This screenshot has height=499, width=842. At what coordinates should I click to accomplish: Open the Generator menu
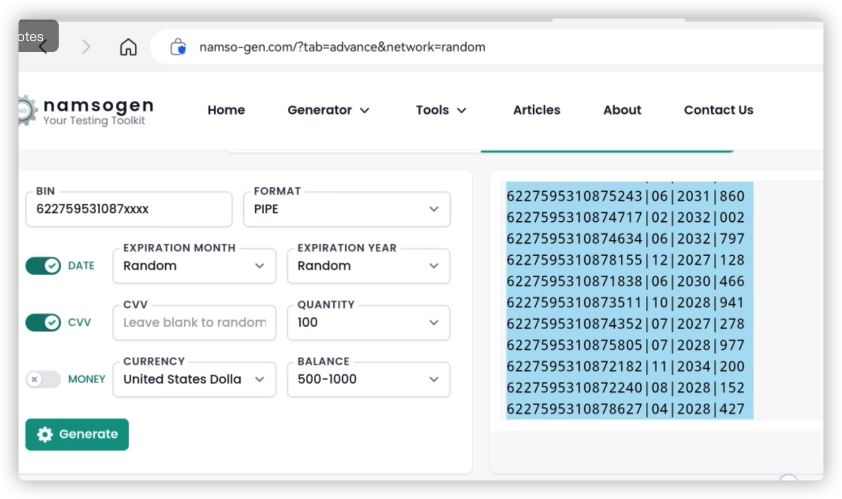tap(328, 110)
